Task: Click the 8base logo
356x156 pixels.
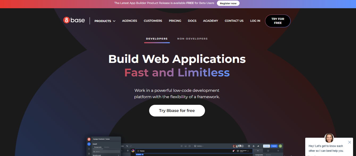Action: tap(74, 20)
